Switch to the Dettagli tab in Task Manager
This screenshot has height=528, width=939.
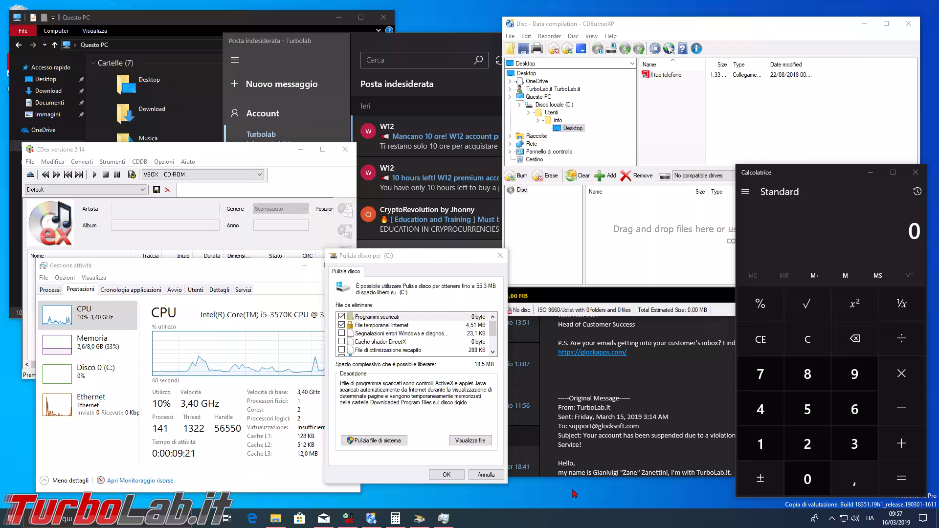(219, 290)
